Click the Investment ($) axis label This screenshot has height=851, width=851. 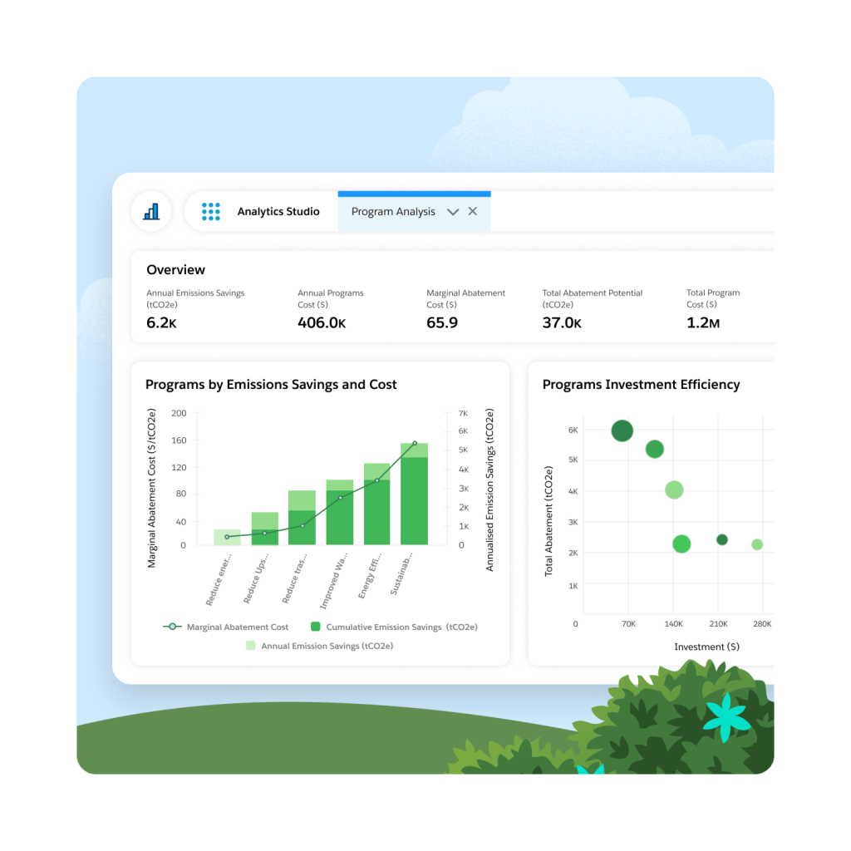click(x=706, y=647)
